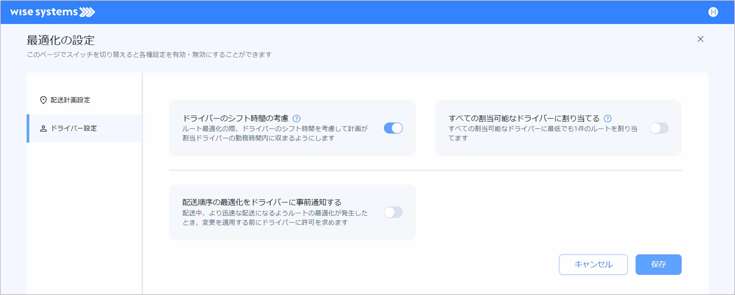Click the Wise Systems logo
735x295 pixels.
52,12
